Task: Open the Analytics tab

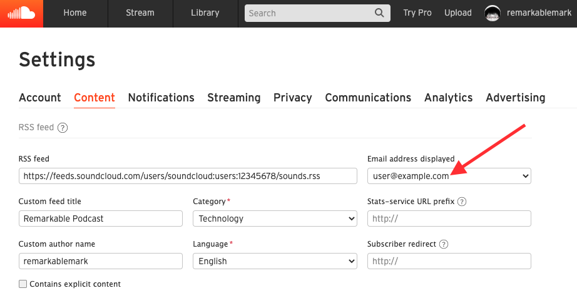Action: [449, 98]
